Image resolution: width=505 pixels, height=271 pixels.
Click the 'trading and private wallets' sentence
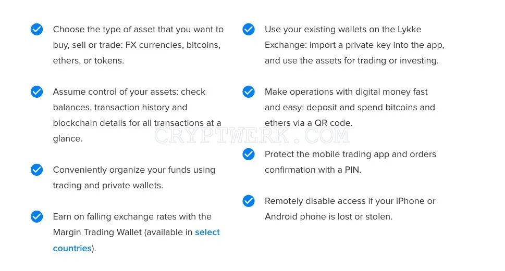[108, 186]
